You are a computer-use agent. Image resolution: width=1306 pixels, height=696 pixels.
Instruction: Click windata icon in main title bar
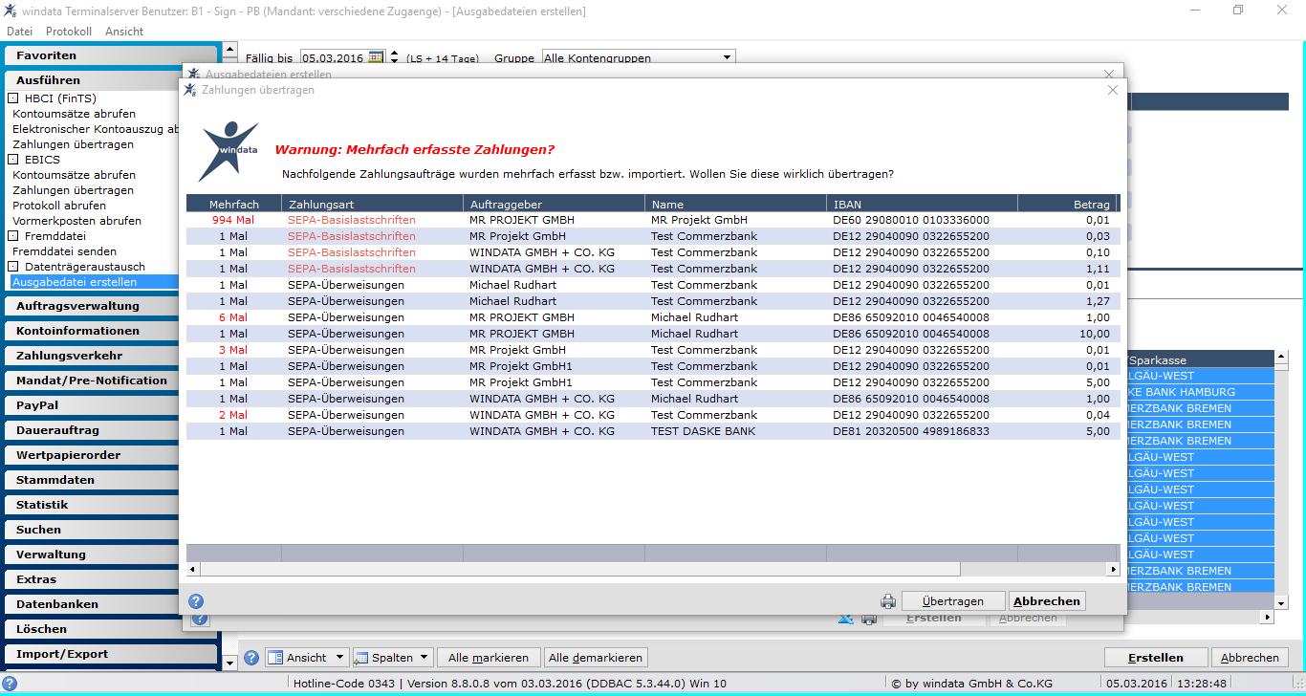(11, 11)
